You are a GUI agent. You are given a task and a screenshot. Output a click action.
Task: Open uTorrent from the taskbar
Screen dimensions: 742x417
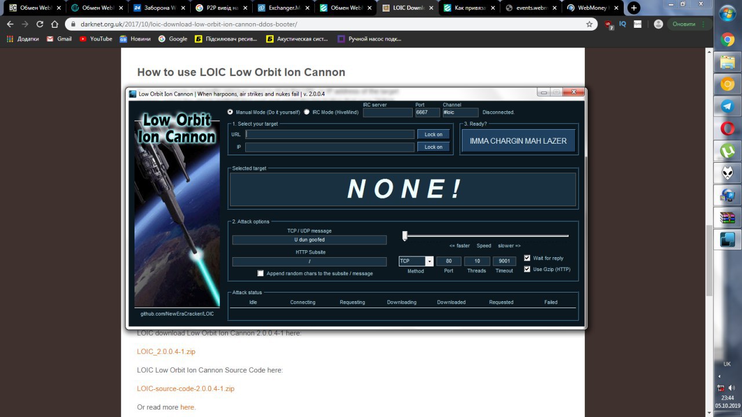(x=728, y=151)
